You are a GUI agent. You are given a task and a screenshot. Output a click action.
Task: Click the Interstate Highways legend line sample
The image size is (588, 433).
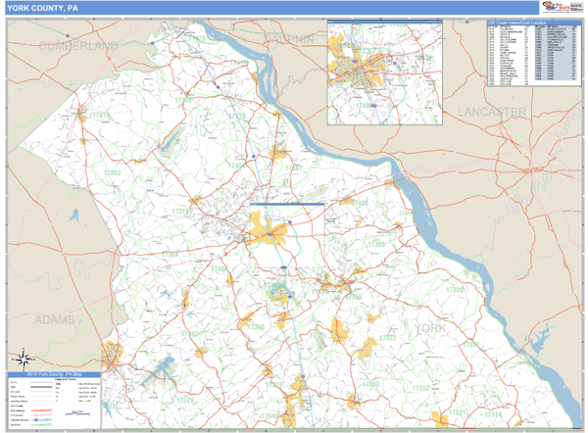pyautogui.click(x=41, y=420)
